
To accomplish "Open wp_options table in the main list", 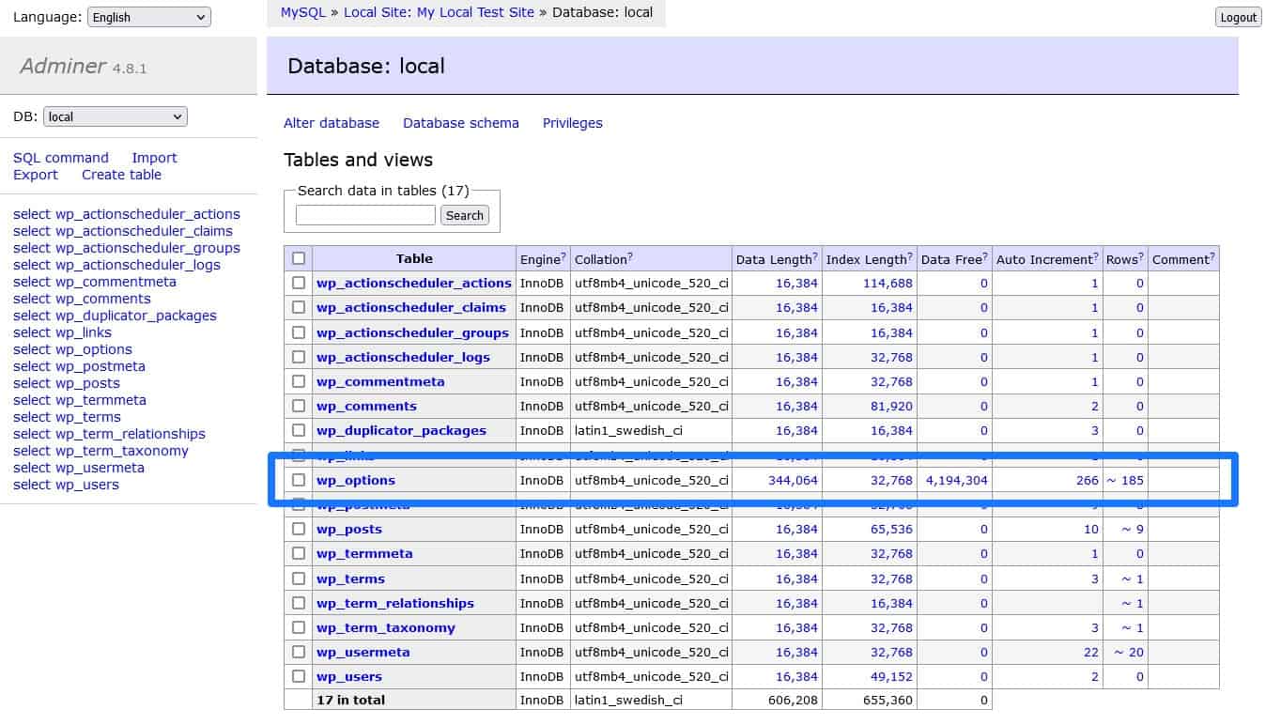I will click(356, 480).
